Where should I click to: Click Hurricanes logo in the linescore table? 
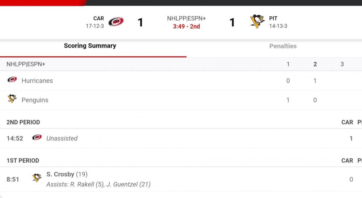pyautogui.click(x=12, y=80)
